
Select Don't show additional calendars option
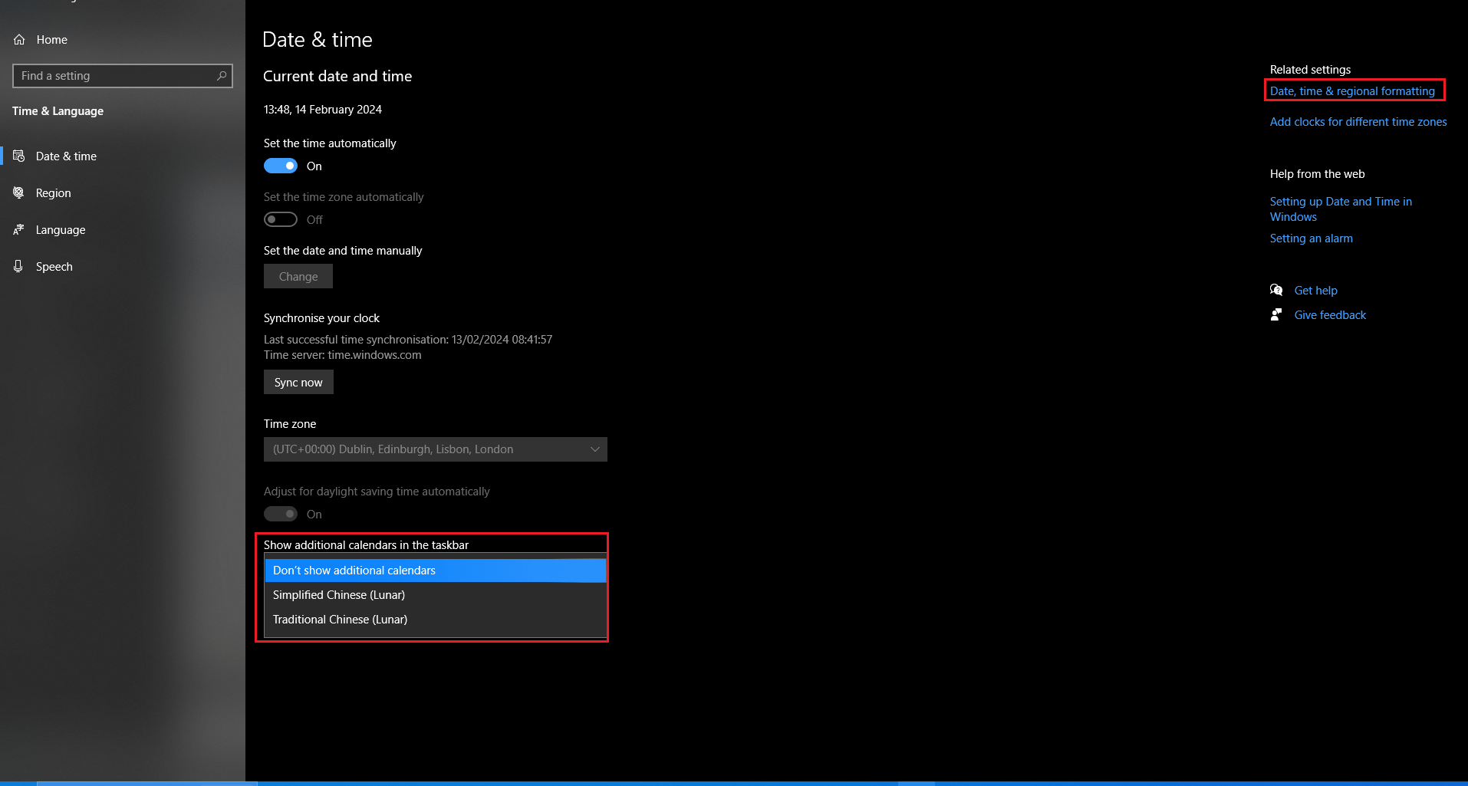coord(436,571)
